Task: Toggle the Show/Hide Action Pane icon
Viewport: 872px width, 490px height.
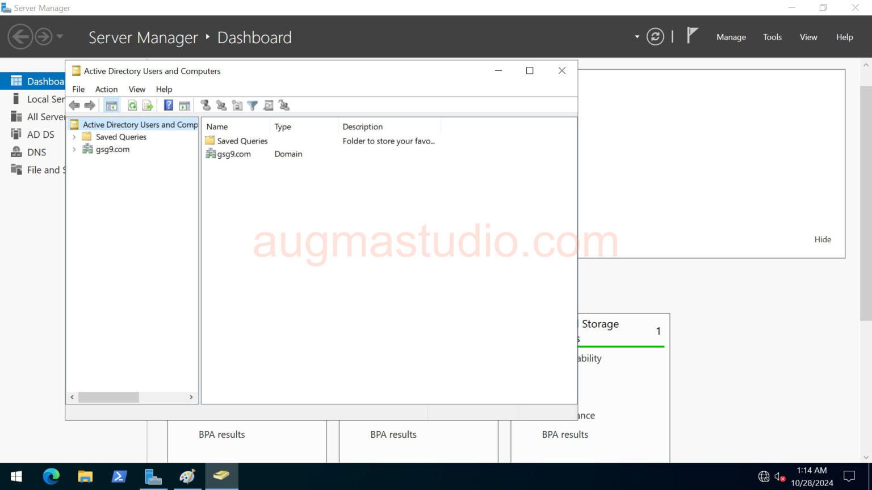Action: [185, 105]
